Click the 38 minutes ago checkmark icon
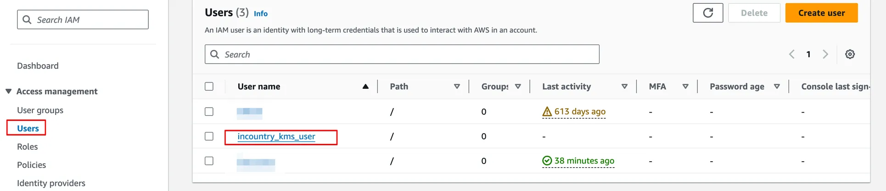Viewport: 886px width, 191px height. [x=547, y=161]
